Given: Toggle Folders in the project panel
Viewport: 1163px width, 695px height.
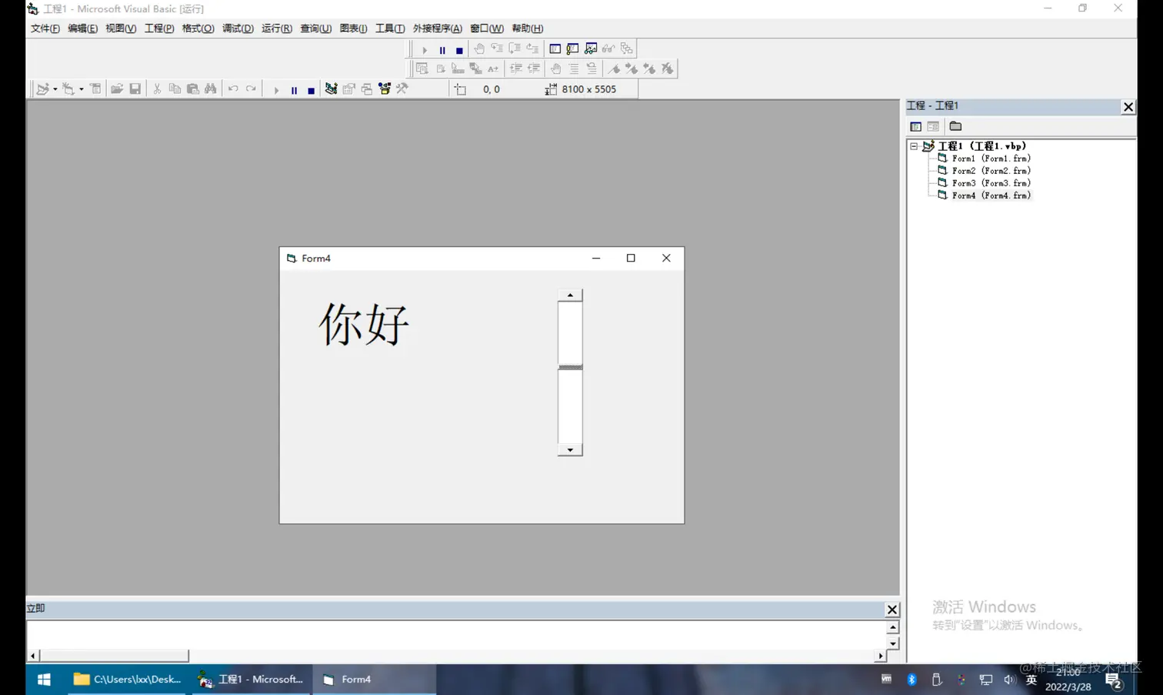Looking at the screenshot, I should [x=955, y=126].
